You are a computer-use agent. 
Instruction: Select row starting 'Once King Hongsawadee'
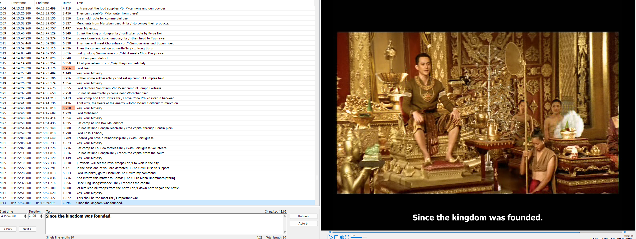(x=157, y=183)
